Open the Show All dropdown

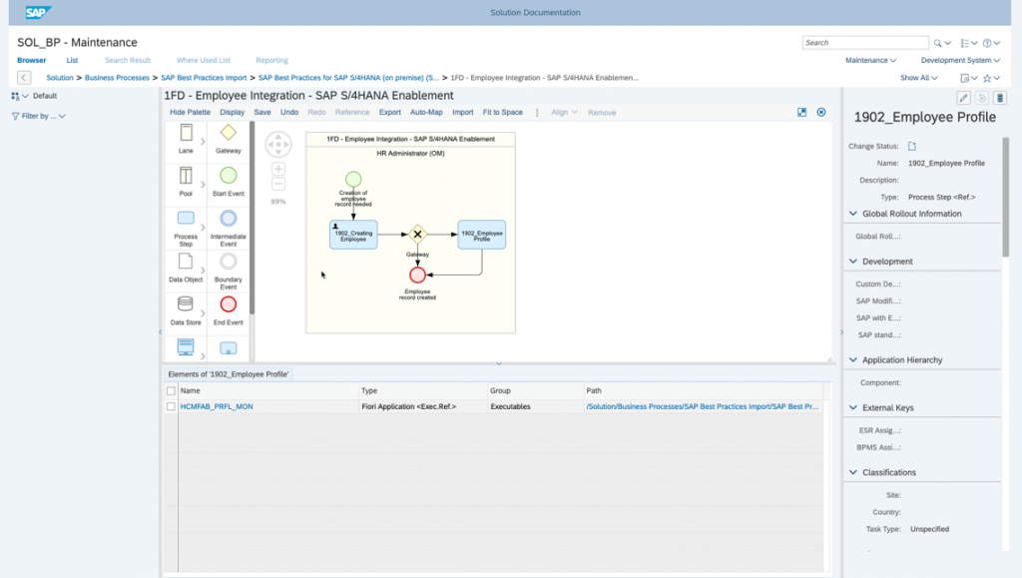click(919, 78)
